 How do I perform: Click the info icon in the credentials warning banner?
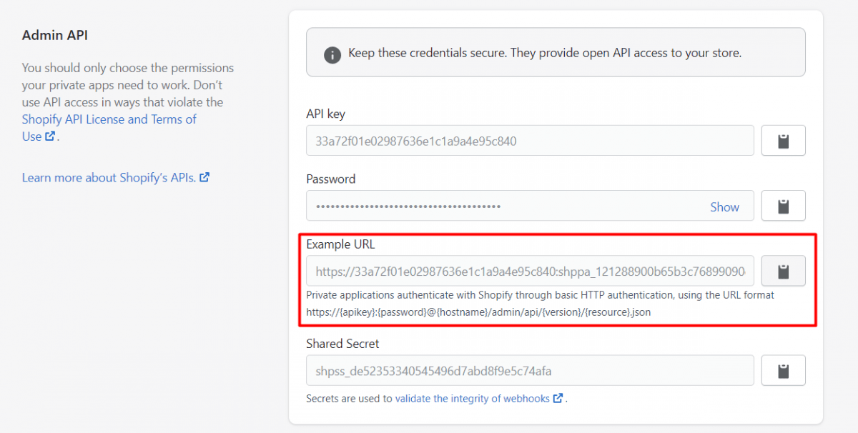(x=332, y=54)
